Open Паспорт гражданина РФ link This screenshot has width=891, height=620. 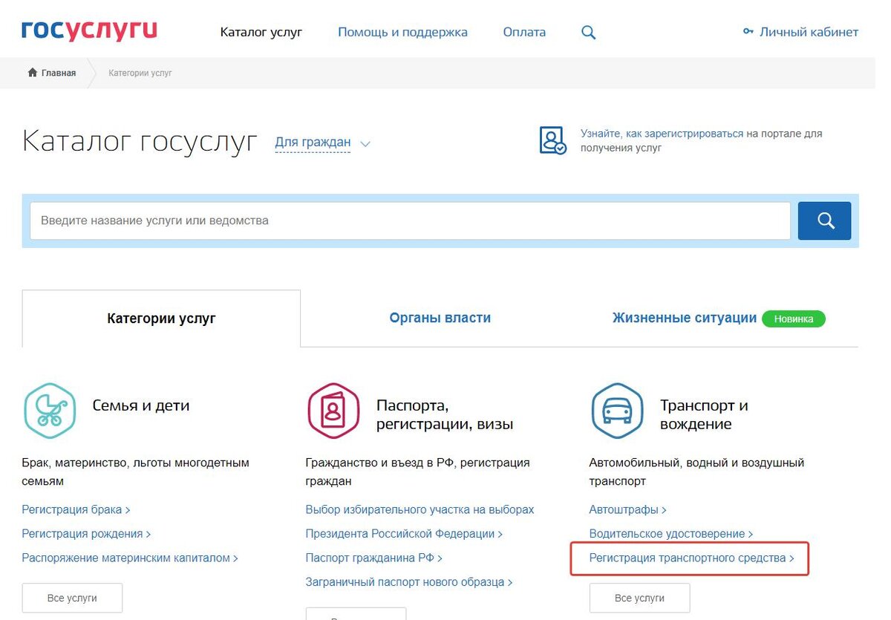(x=373, y=558)
